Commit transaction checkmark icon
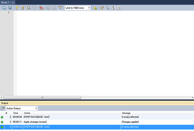The height and width of the screenshot is (131, 194). (x=48, y=8)
